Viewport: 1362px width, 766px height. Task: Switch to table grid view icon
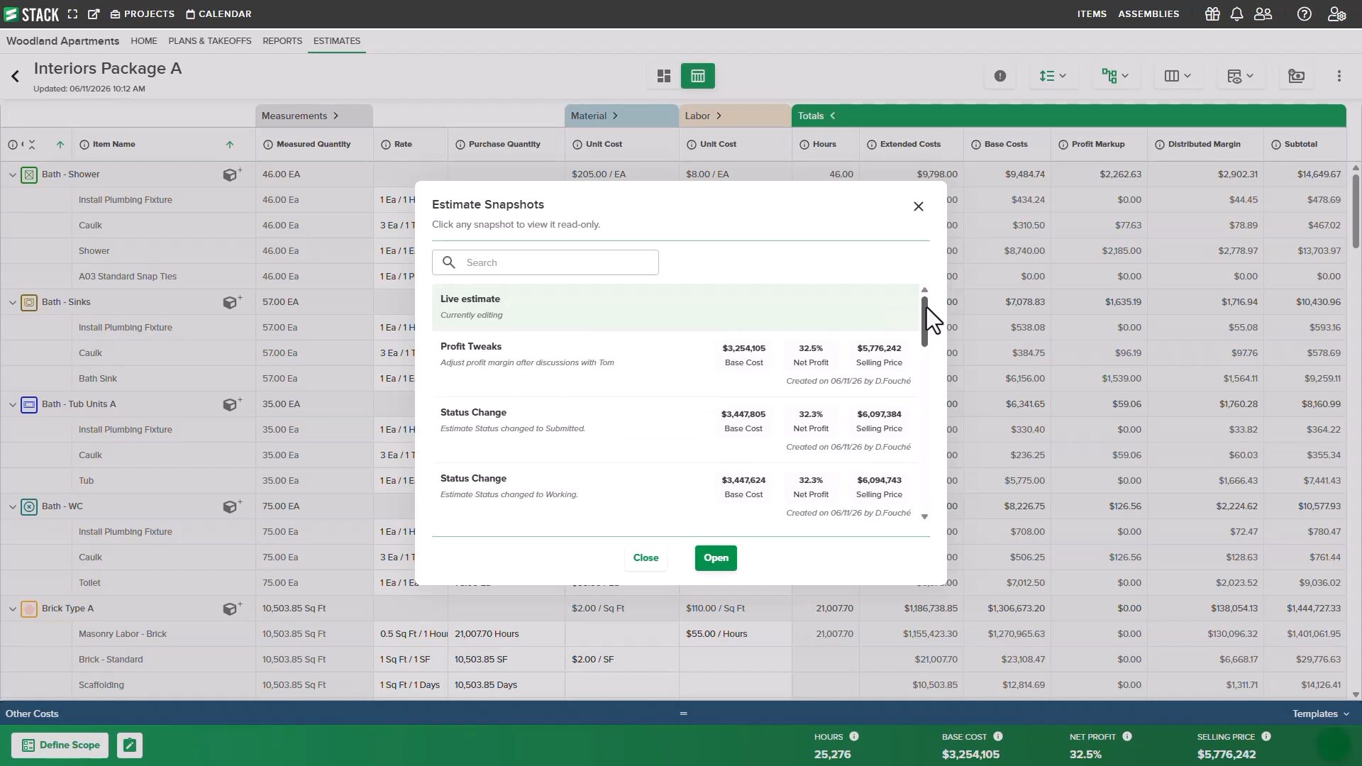(x=698, y=76)
